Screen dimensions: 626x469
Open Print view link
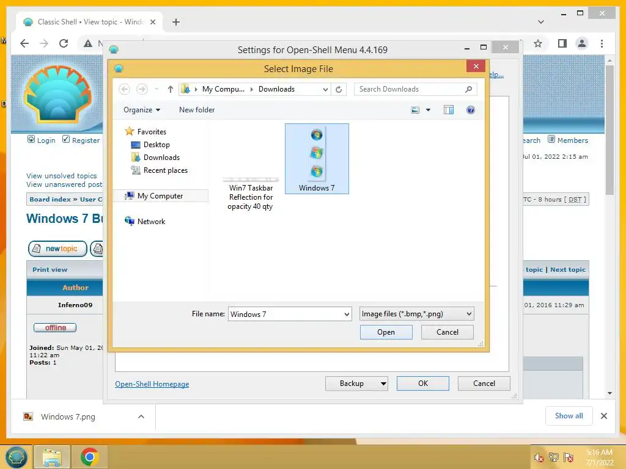click(x=50, y=269)
